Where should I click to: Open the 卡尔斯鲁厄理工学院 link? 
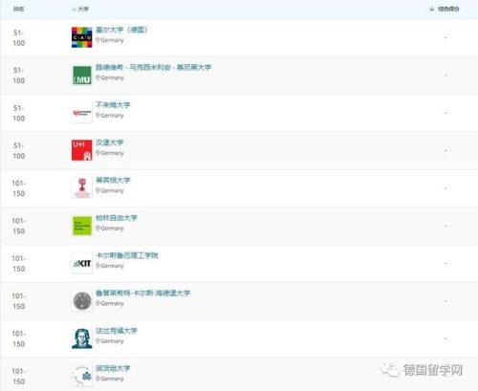(x=127, y=255)
